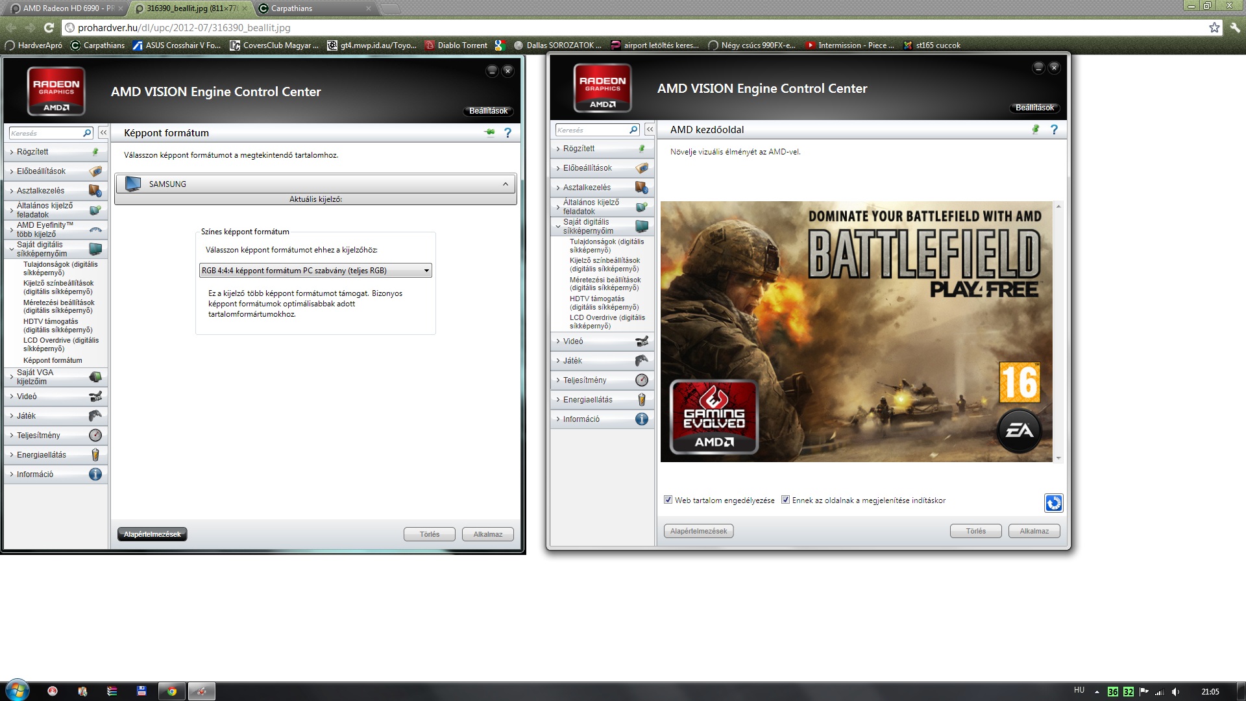
Task: Toggle Web tartalom engedélyezése checkbox
Action: point(668,500)
